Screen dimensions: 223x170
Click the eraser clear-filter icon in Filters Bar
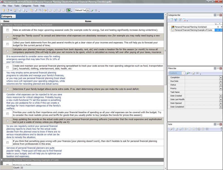click(193, 73)
